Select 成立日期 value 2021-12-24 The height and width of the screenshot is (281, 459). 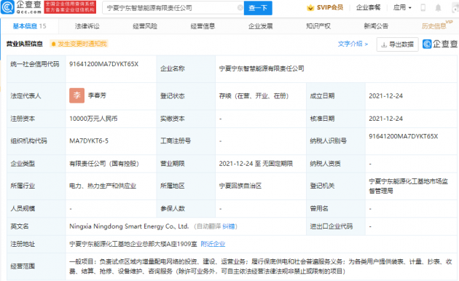point(386,96)
